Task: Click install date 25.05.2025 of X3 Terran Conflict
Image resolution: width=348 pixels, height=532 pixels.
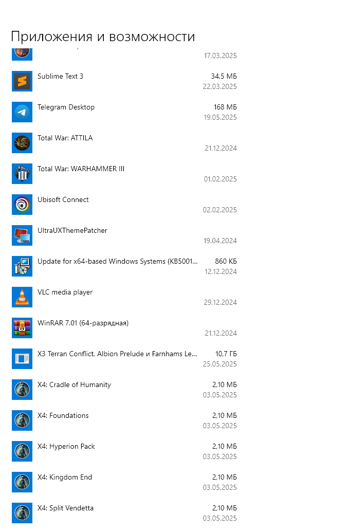Action: pyautogui.click(x=220, y=364)
